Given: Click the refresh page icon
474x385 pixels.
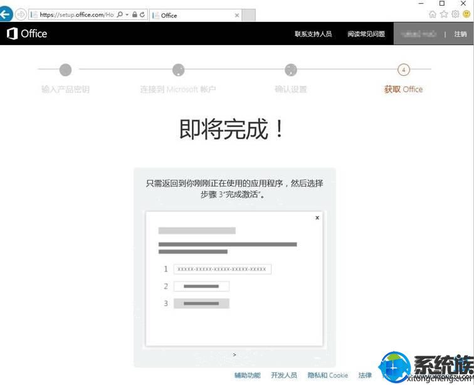Looking at the screenshot, I should point(142,14).
